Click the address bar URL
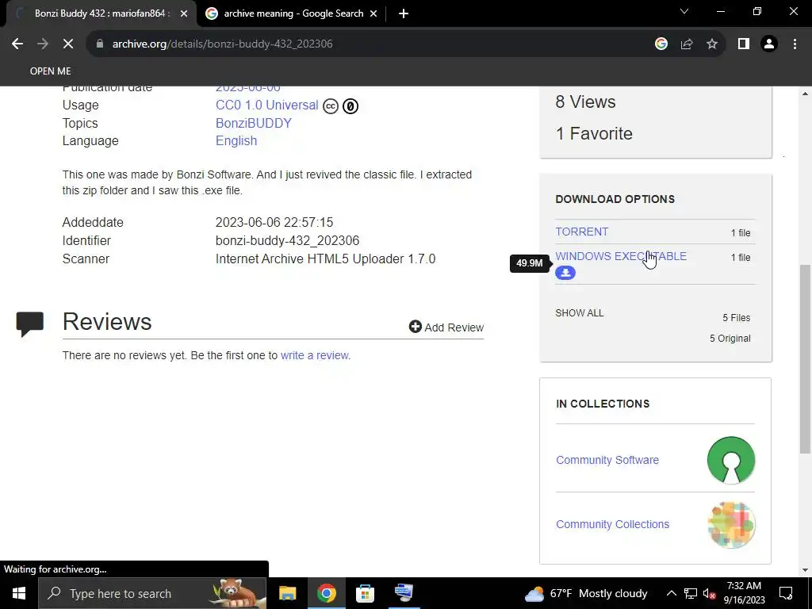 click(x=223, y=44)
